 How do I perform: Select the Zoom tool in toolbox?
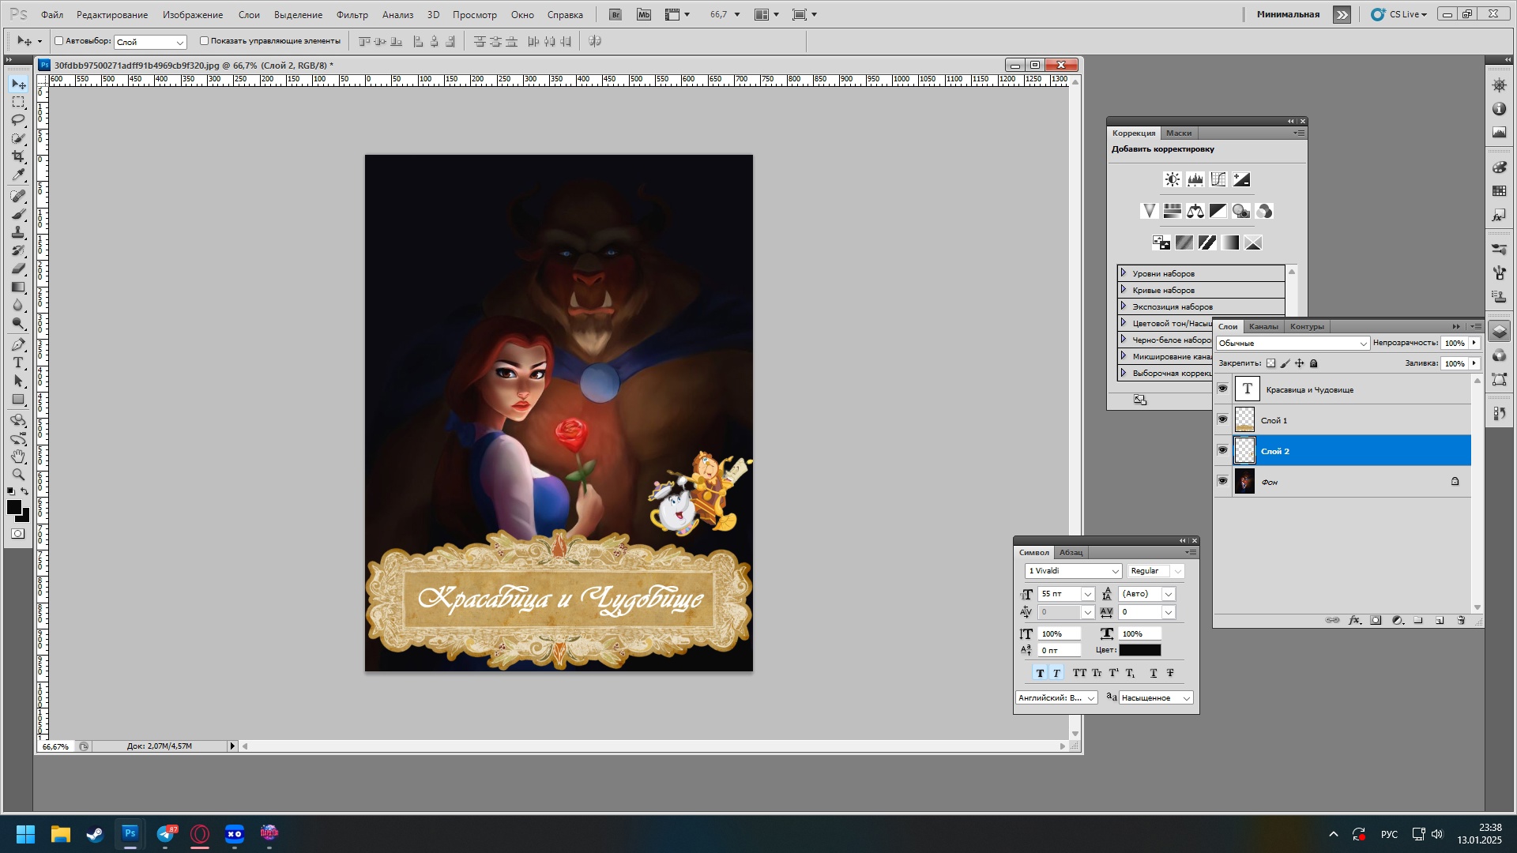[x=18, y=475]
